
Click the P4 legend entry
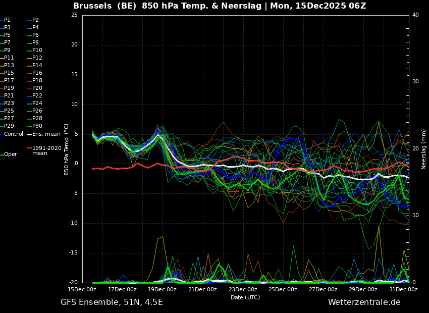[x=35, y=27]
